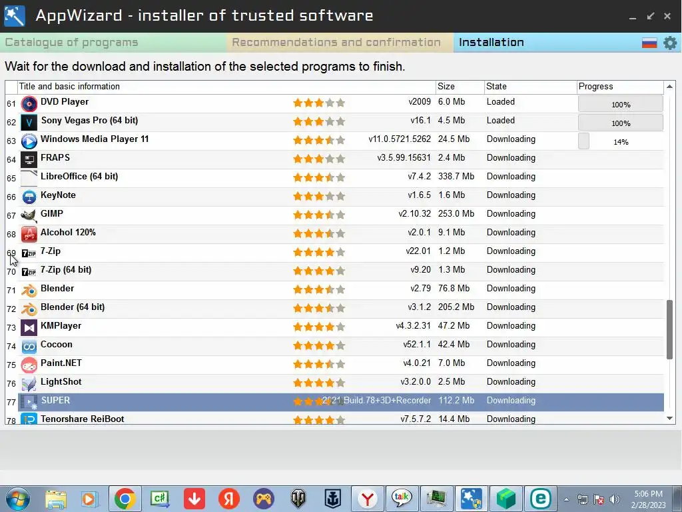Click the FRAPS program icon
The image size is (682, 512).
[x=29, y=160]
